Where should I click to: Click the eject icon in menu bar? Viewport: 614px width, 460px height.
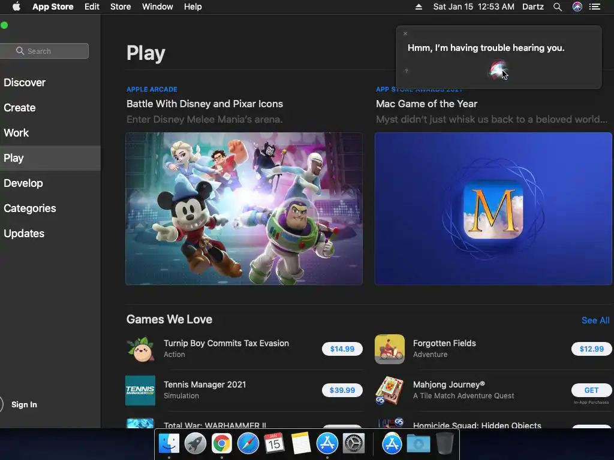pyautogui.click(x=419, y=7)
